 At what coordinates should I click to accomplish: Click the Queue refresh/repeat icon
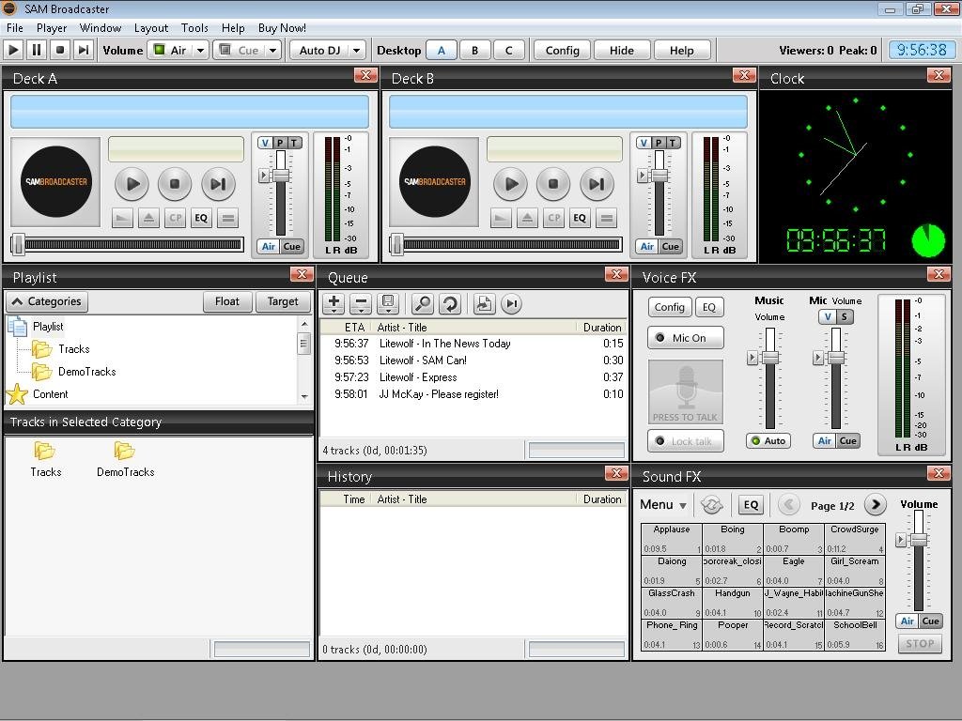pyautogui.click(x=450, y=303)
